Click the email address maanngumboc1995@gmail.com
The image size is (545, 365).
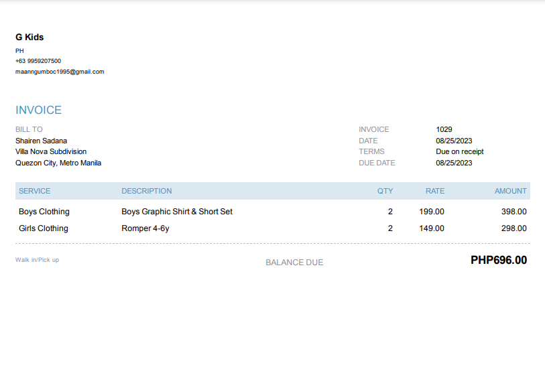coord(60,72)
